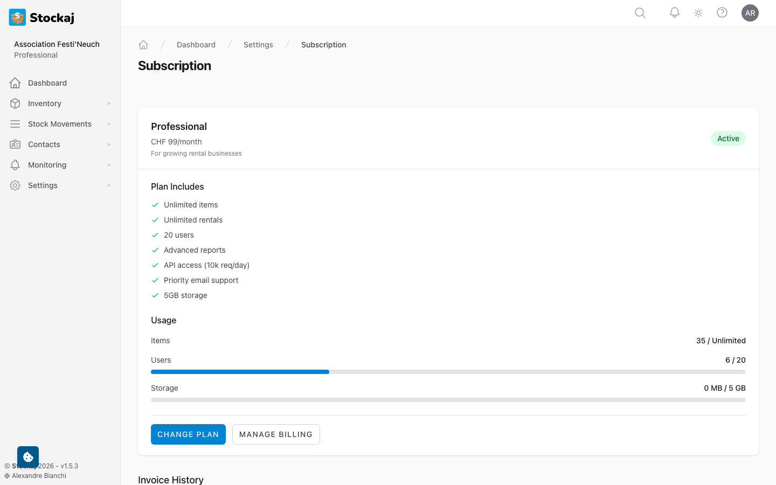Open the search magnifier icon
The width and height of the screenshot is (776, 485).
640,13
